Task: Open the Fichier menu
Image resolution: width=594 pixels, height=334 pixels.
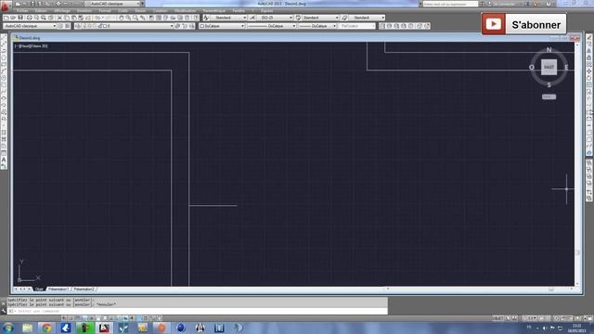Action: click(22, 10)
